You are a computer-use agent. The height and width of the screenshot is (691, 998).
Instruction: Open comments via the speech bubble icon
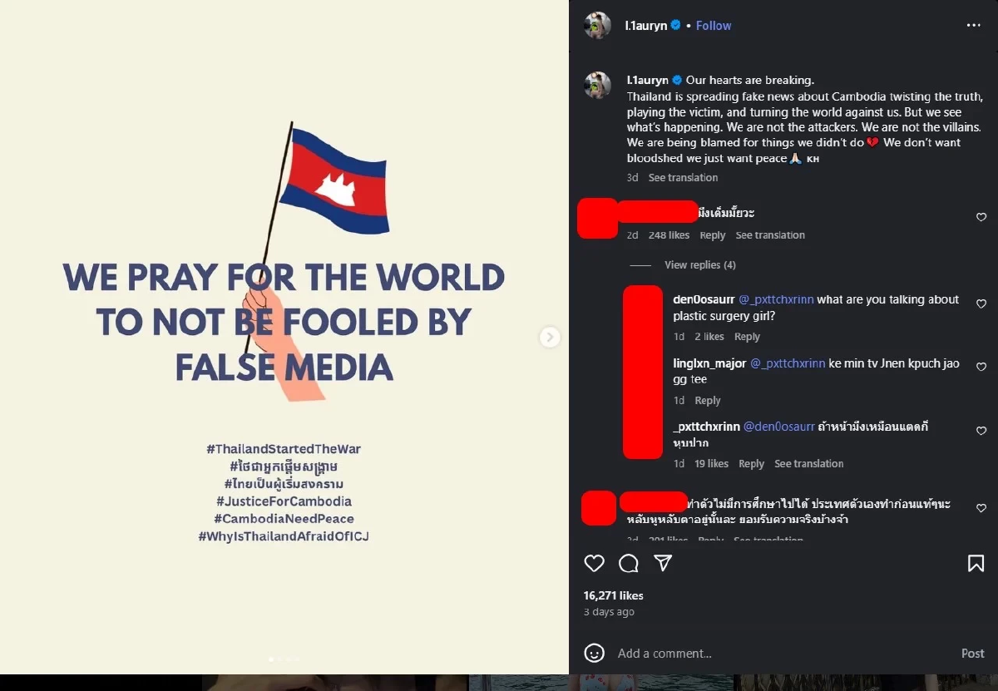(x=629, y=564)
